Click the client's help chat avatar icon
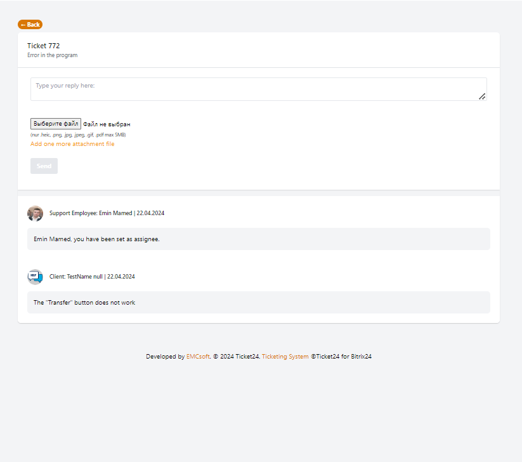Image resolution: width=522 pixels, height=462 pixels. pos(35,277)
